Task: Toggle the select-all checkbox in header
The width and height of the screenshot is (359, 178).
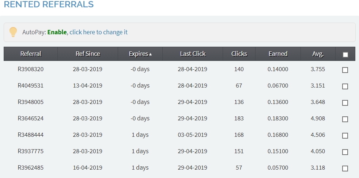Action: click(x=345, y=54)
